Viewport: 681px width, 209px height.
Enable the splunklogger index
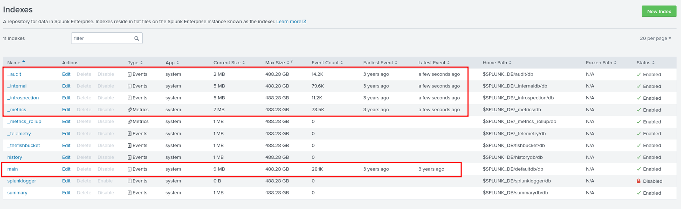click(x=105, y=181)
